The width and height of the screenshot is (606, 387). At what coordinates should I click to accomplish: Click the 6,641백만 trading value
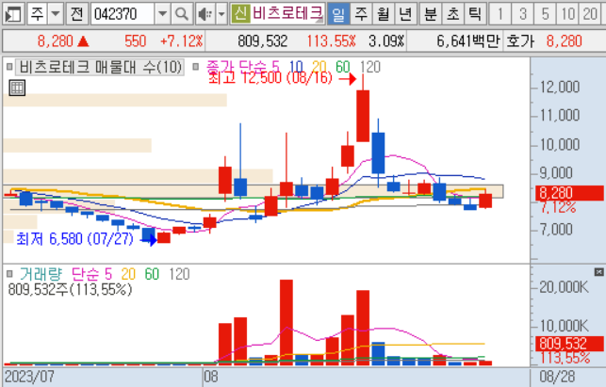click(x=468, y=40)
